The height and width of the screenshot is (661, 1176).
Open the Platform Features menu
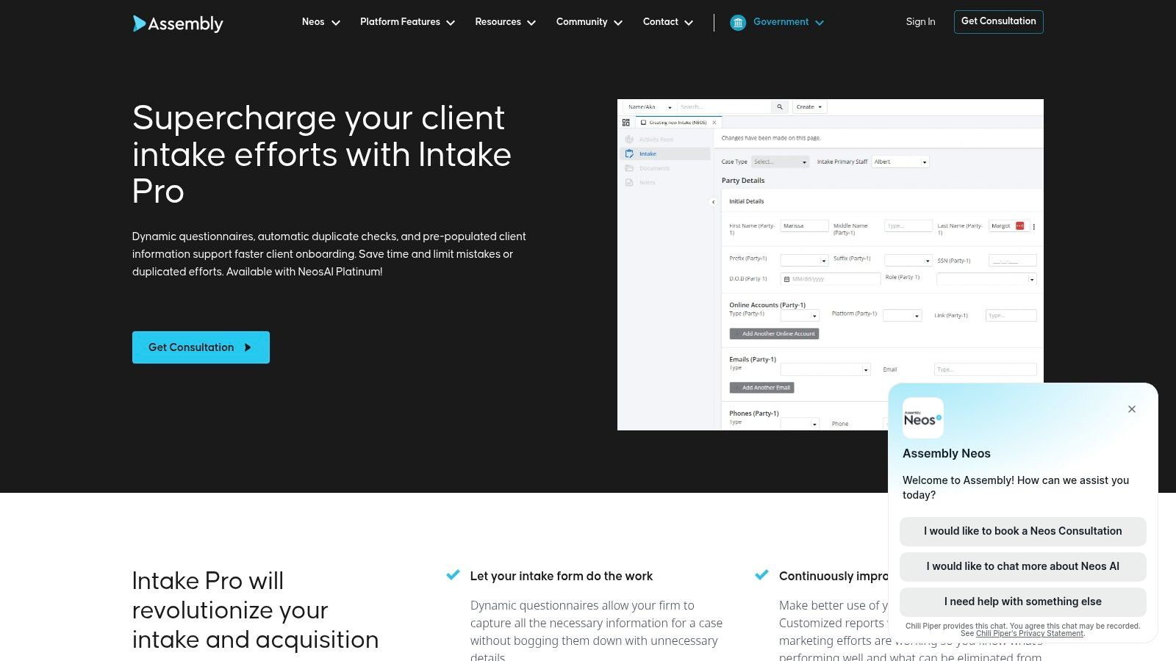(x=407, y=22)
